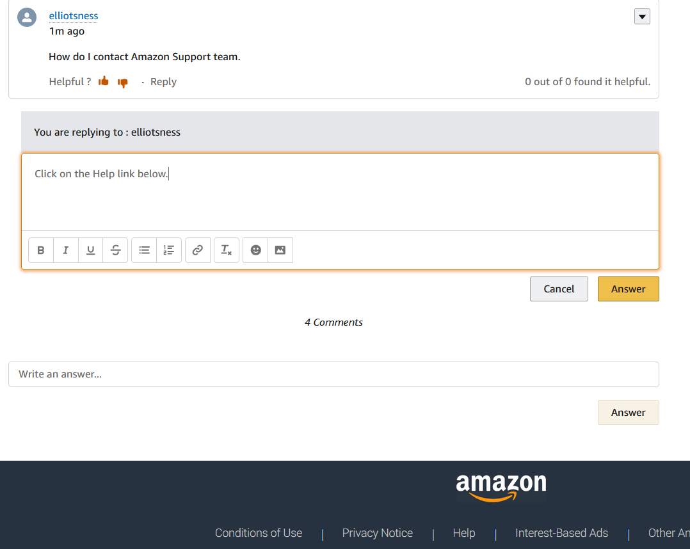
Task: Click the '1m ago' timestamp
Action: 67,31
